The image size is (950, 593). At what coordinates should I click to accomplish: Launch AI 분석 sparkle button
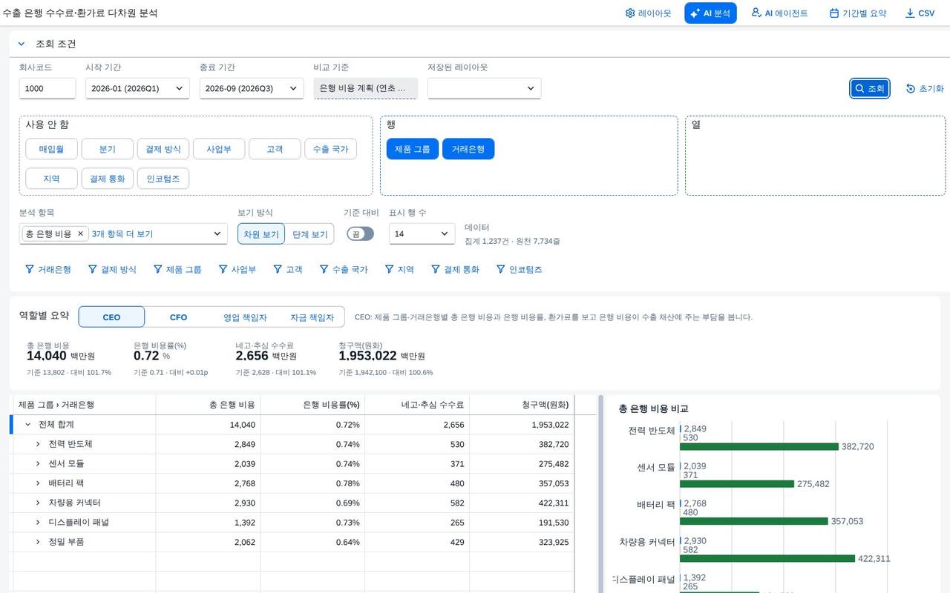pyautogui.click(x=710, y=13)
